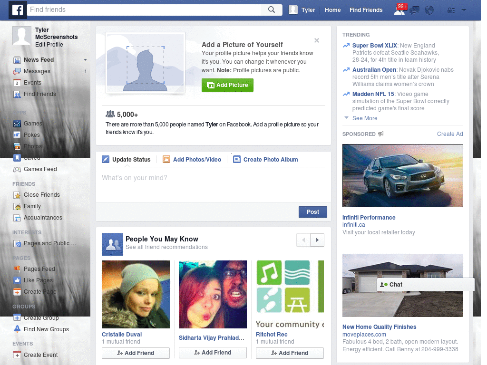Screen dimensions: 487x365
Task: Click the Edit Profile link
Action: [49, 45]
